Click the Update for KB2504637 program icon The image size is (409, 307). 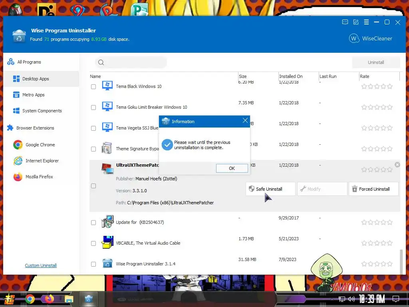pyautogui.click(x=107, y=221)
